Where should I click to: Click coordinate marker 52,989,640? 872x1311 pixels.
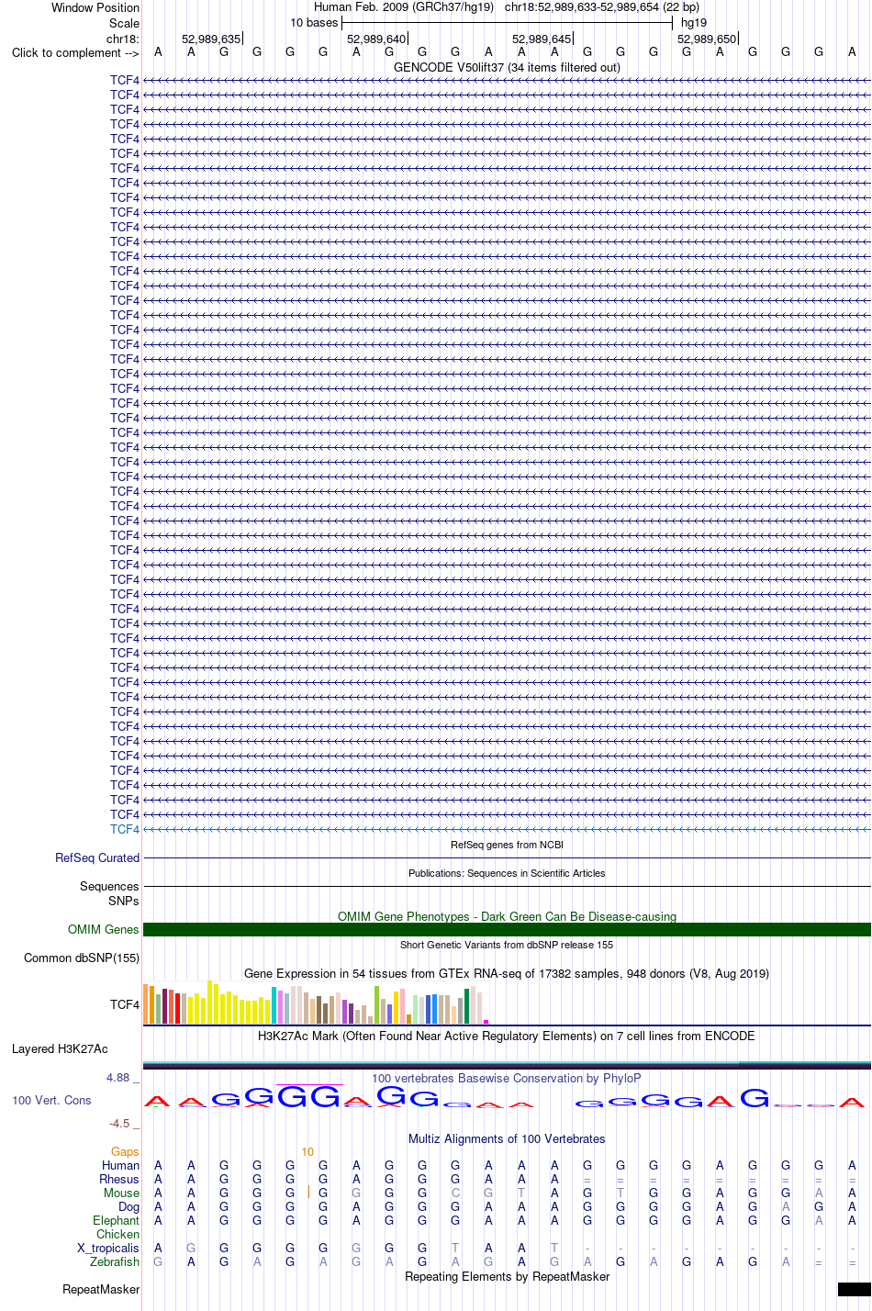tap(376, 39)
